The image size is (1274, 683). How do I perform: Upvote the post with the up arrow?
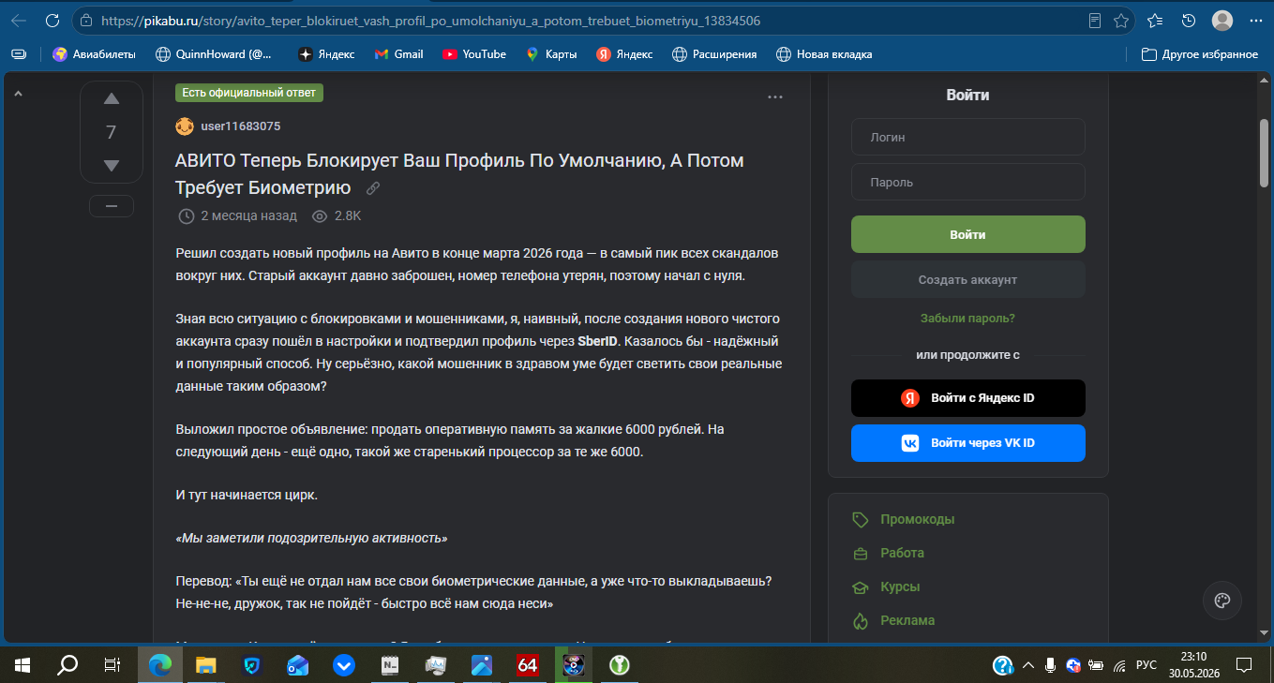(112, 98)
